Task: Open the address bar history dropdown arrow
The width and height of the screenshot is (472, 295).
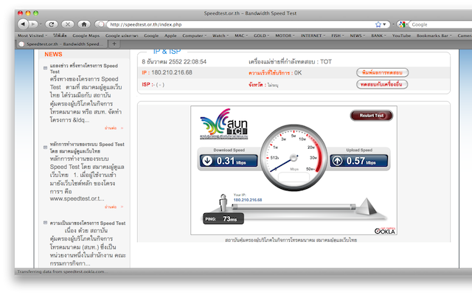Action: click(385, 24)
